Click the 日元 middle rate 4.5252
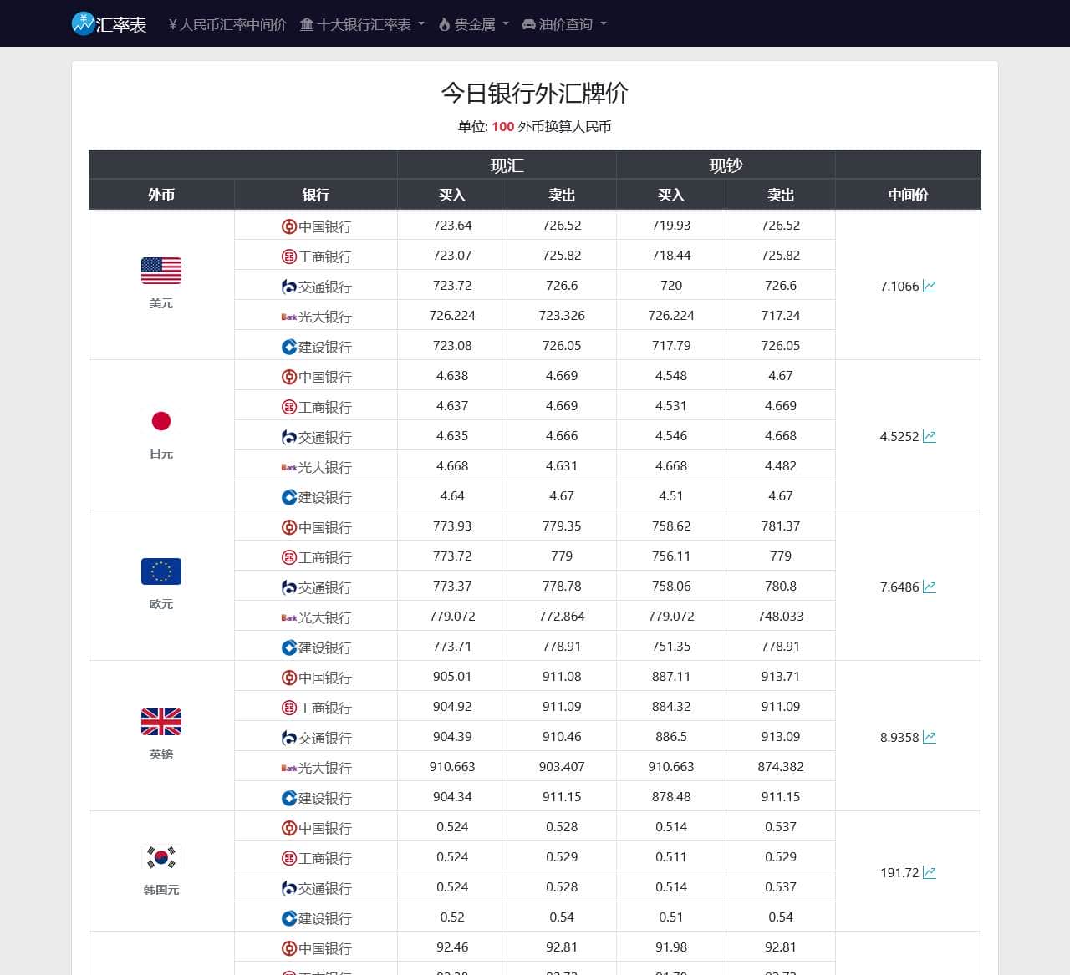This screenshot has width=1070, height=975. [899, 436]
